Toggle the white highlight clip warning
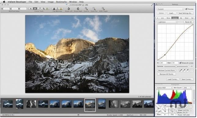 pos(58,9)
